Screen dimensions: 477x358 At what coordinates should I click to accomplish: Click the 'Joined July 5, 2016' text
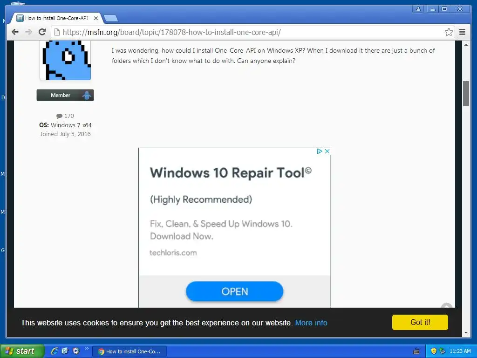click(65, 134)
